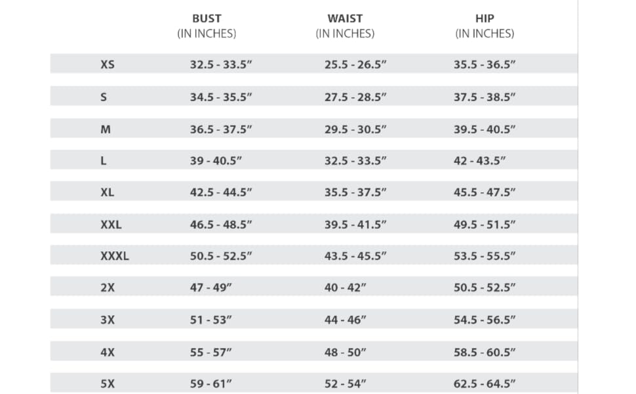Select the M size row label
The width and height of the screenshot is (636, 394).
coord(106,129)
